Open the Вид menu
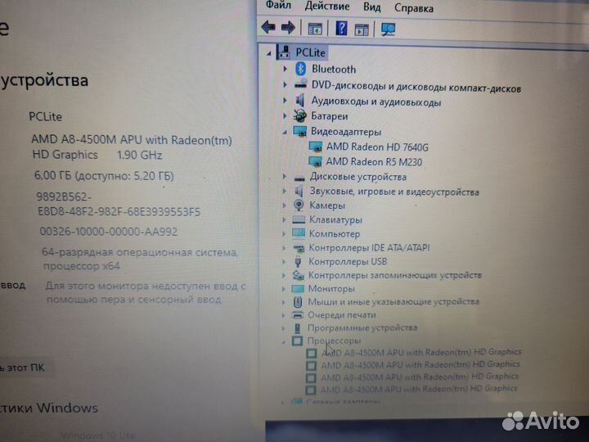Image resolution: width=589 pixels, height=442 pixels. 372,7
